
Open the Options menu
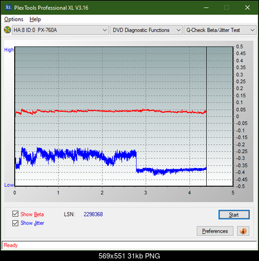[x=14, y=19]
